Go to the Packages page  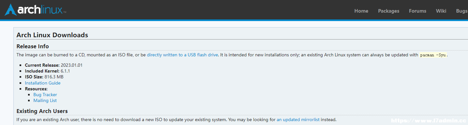389,11
